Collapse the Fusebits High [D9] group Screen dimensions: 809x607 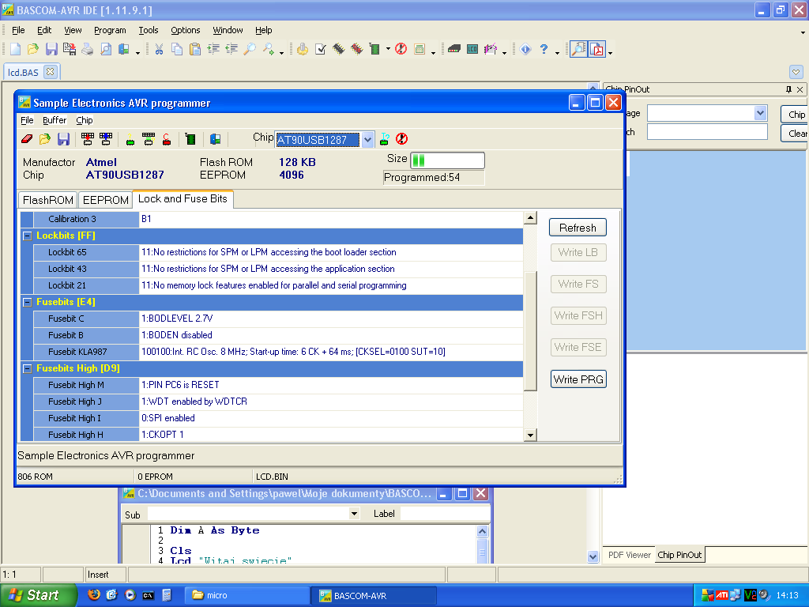click(28, 368)
